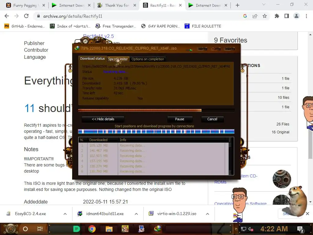Select connection row 2 with 140.467 MB
This screenshot has width=313, height=235.
153,151
